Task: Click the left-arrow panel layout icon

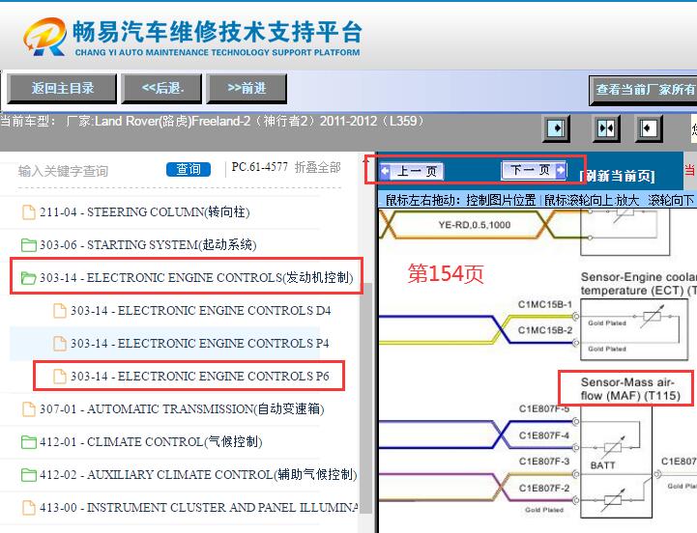Action: (649, 128)
